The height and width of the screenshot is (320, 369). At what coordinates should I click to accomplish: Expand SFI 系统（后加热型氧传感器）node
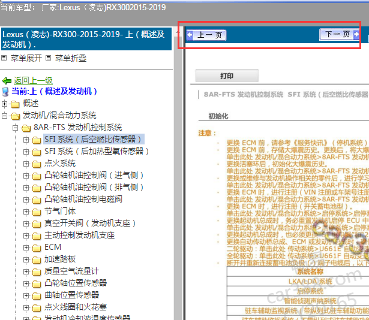(26, 152)
